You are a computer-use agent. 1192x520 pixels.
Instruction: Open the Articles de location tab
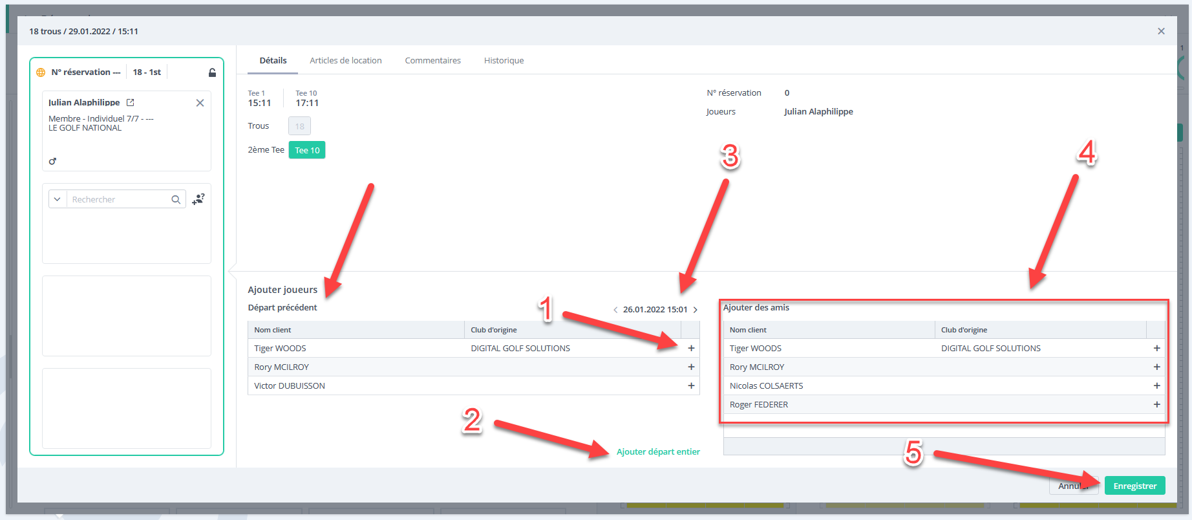click(346, 60)
